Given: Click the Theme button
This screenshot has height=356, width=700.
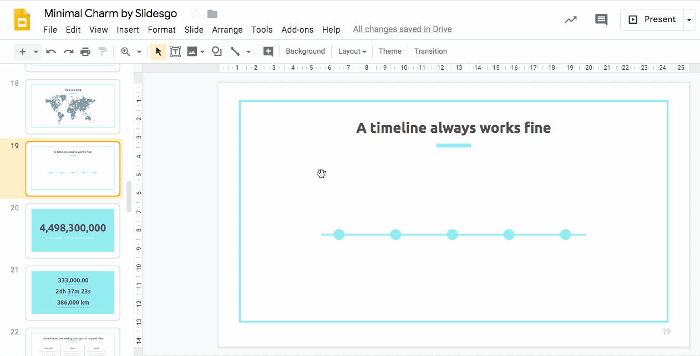Looking at the screenshot, I should 390,51.
